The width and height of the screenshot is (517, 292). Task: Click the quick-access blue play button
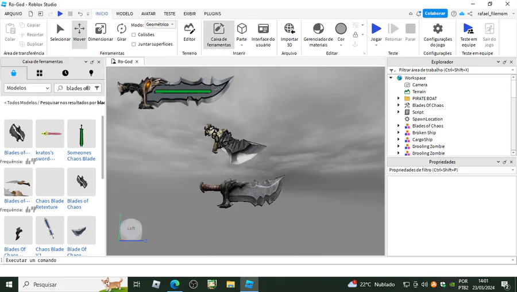pyautogui.click(x=60, y=14)
